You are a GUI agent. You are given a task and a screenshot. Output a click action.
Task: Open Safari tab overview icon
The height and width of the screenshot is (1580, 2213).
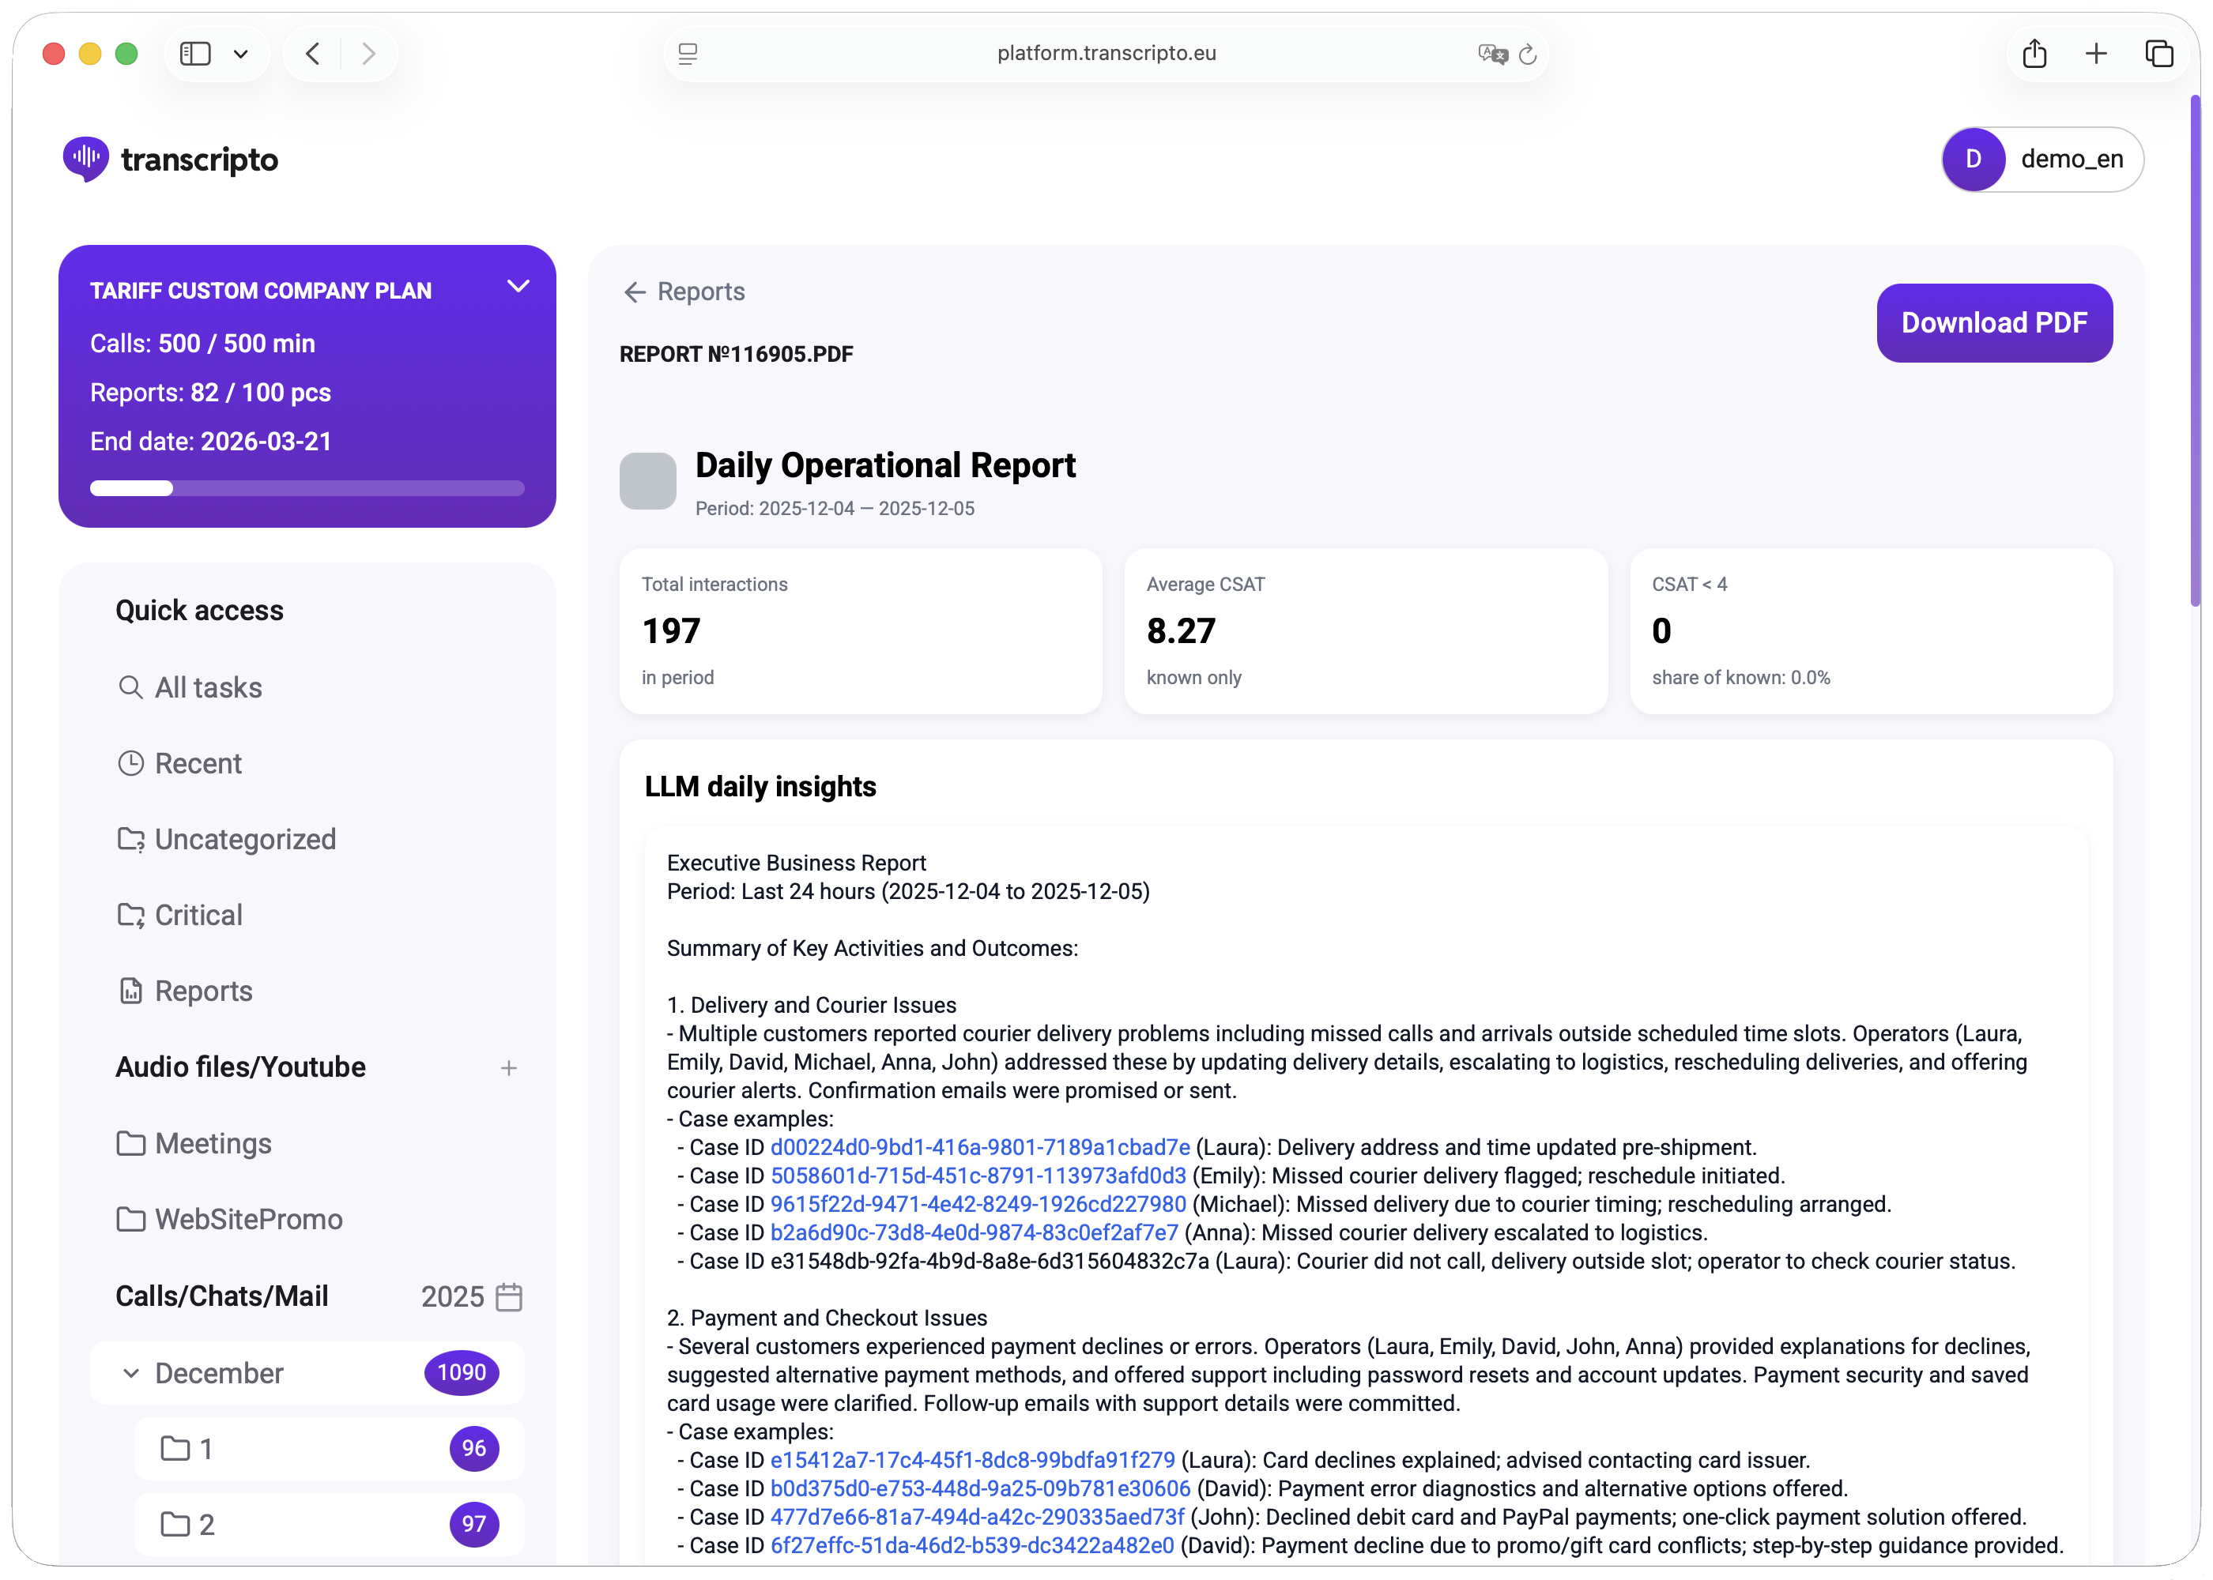click(x=2158, y=54)
